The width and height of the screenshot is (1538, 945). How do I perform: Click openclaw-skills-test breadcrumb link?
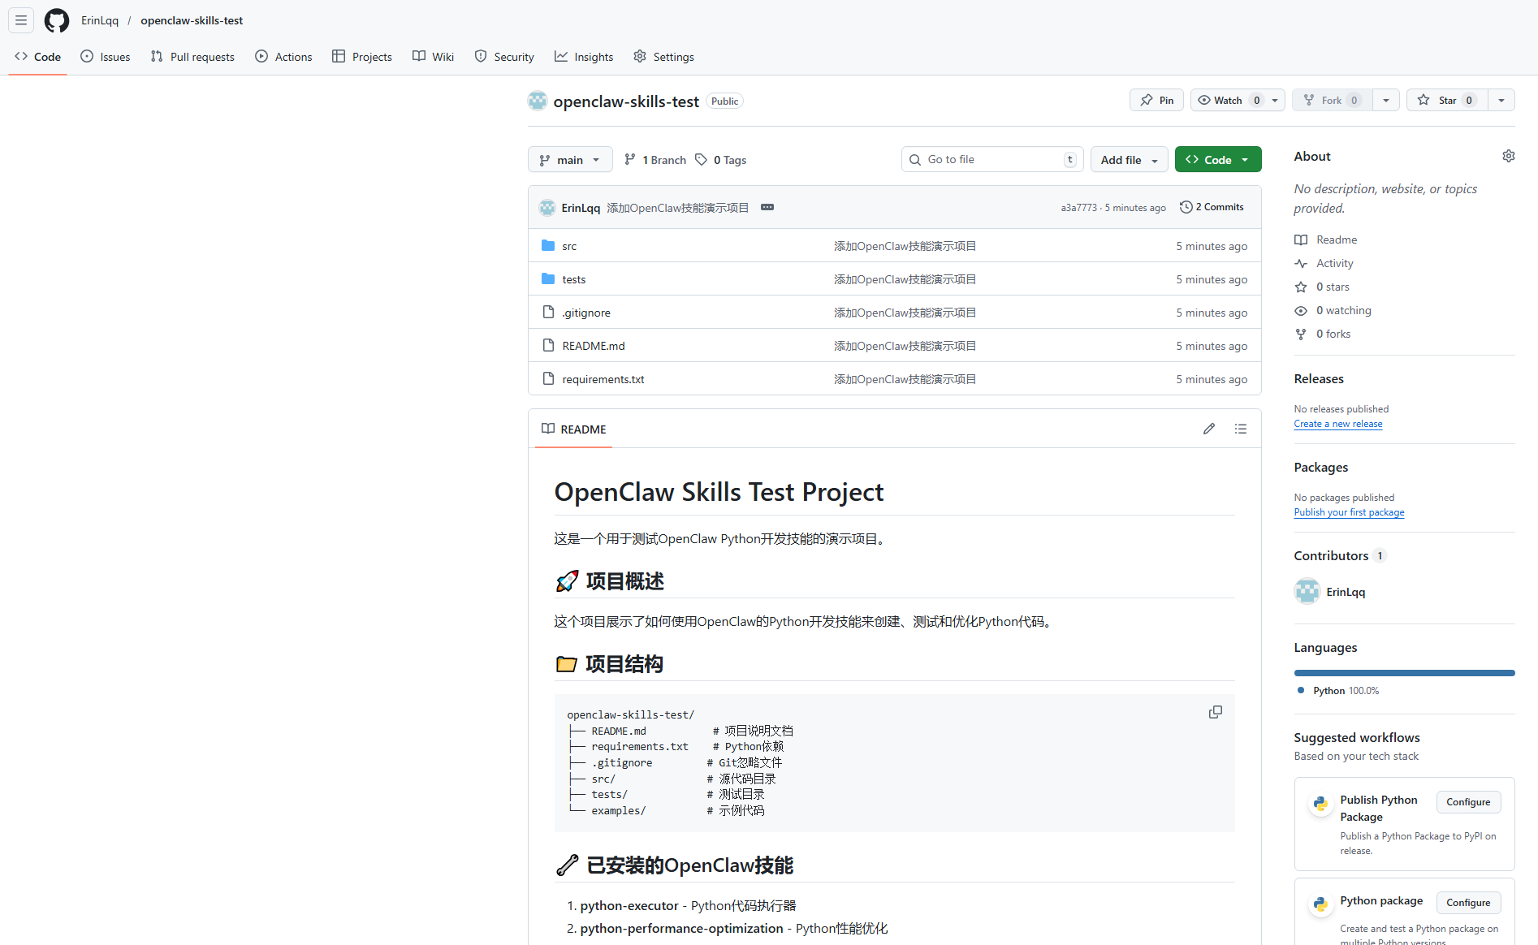pyautogui.click(x=192, y=20)
